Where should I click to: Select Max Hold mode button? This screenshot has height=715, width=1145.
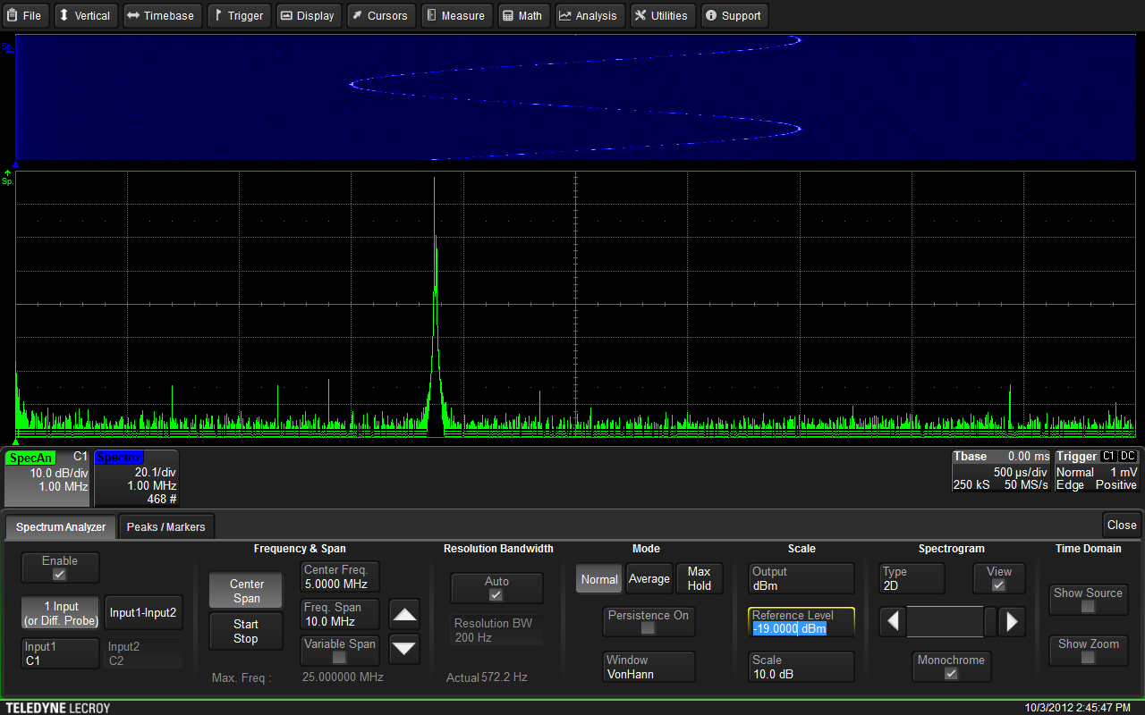coord(699,578)
